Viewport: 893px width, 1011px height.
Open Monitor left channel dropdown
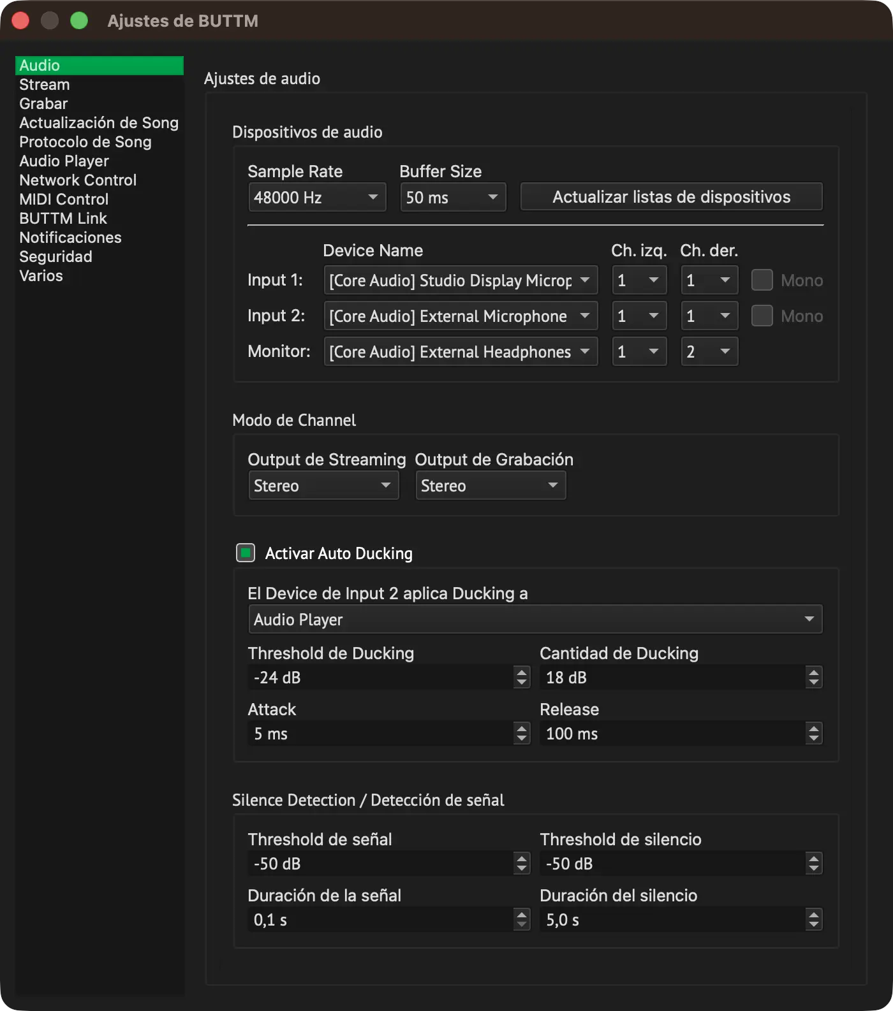(639, 351)
